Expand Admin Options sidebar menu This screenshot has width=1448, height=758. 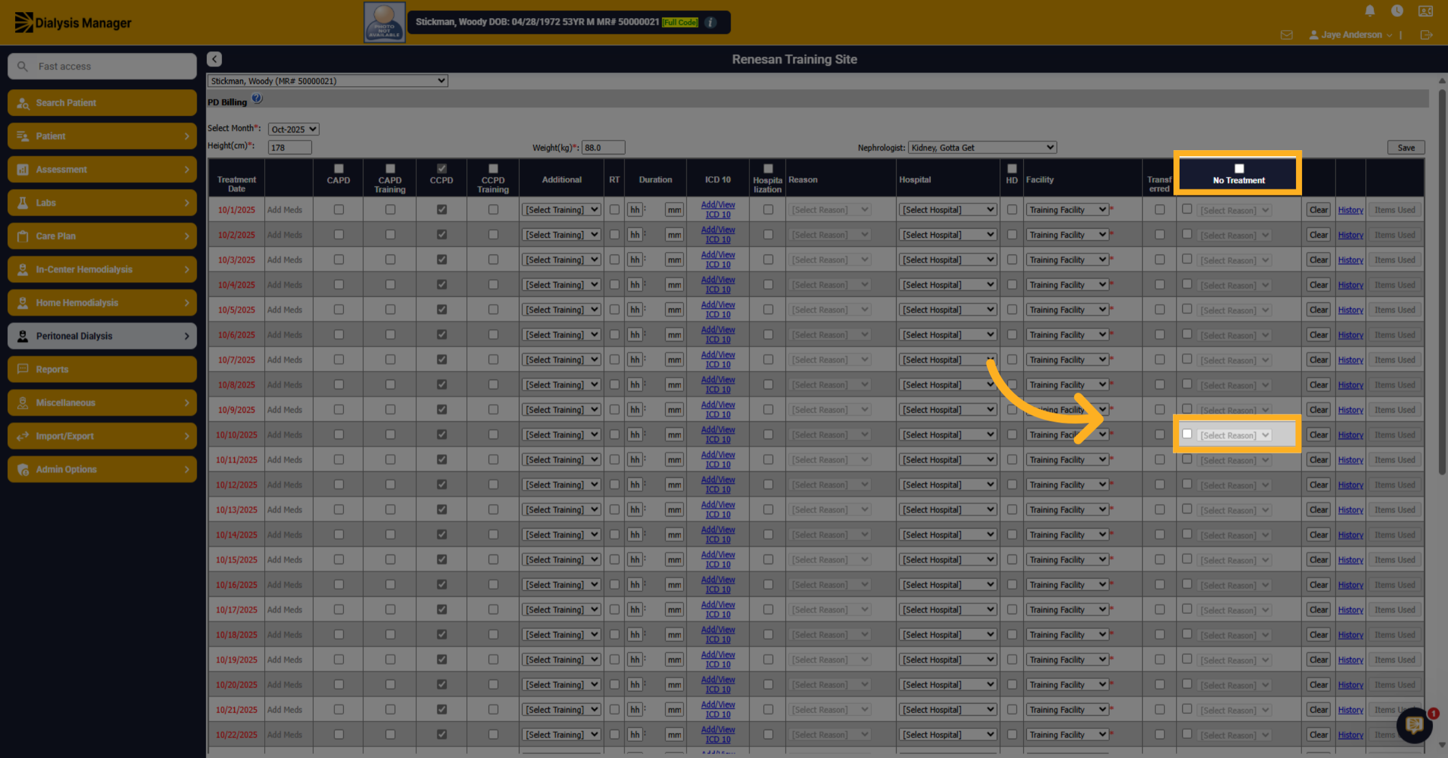tap(102, 469)
